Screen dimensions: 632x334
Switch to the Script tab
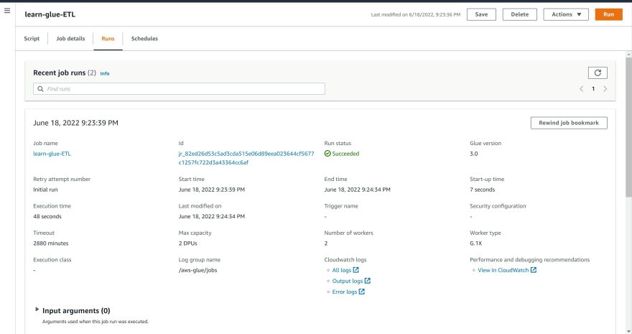[32, 39]
